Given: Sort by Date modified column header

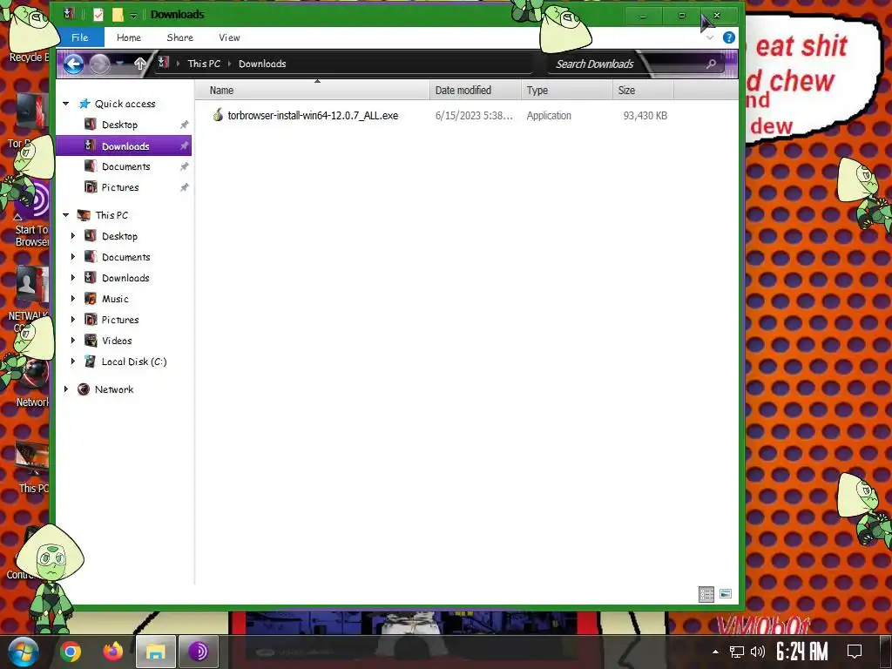Looking at the screenshot, I should coord(476,90).
